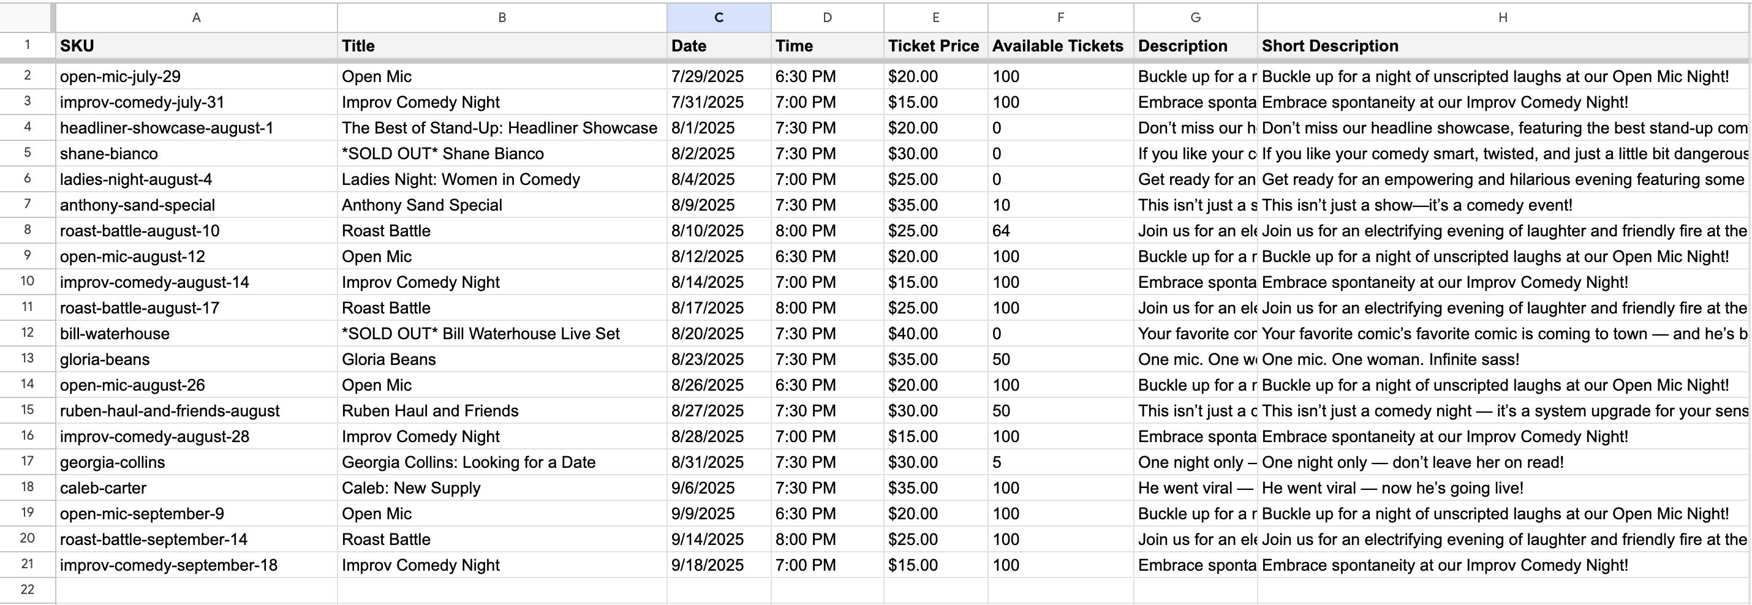Click the Caleb: New Supply title cell
Image resolution: width=1752 pixels, height=605 pixels.
click(501, 488)
